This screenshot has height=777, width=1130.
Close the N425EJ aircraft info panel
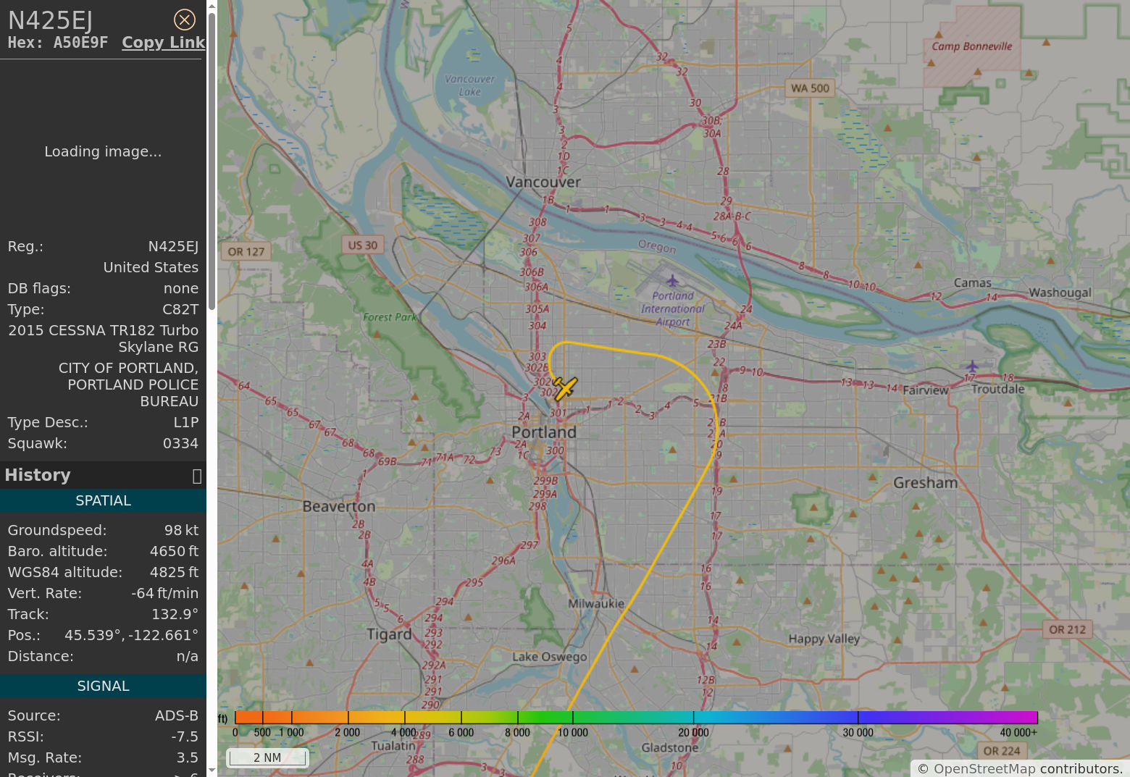pyautogui.click(x=185, y=20)
